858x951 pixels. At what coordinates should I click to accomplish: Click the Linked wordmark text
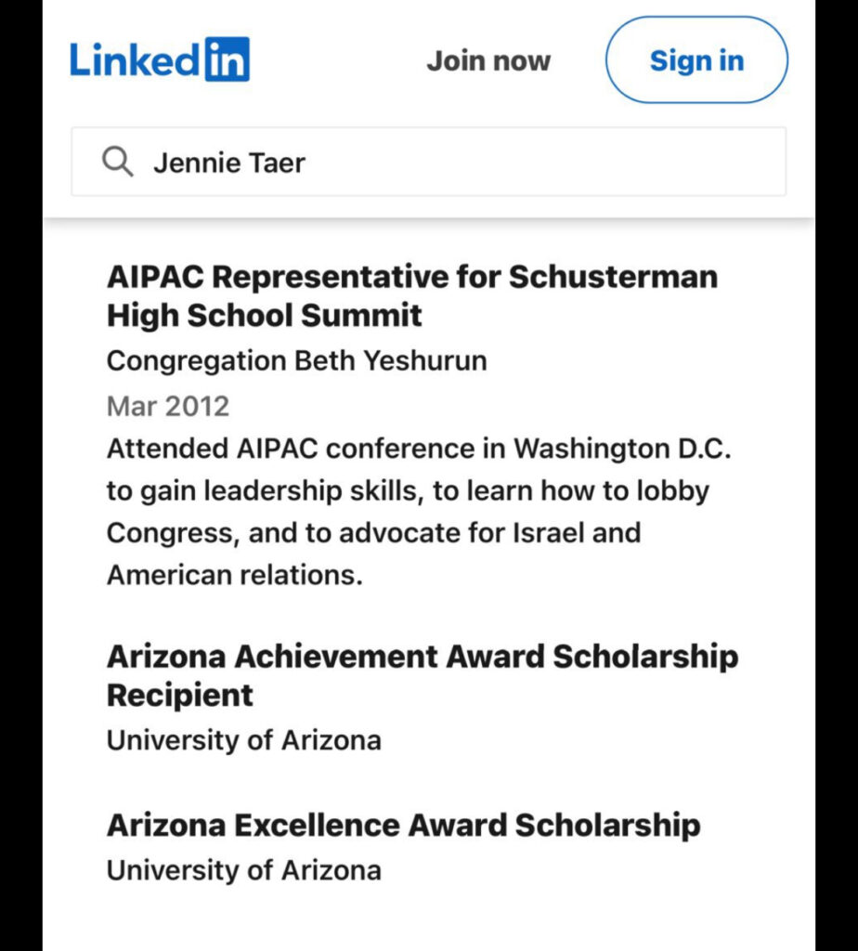point(135,59)
